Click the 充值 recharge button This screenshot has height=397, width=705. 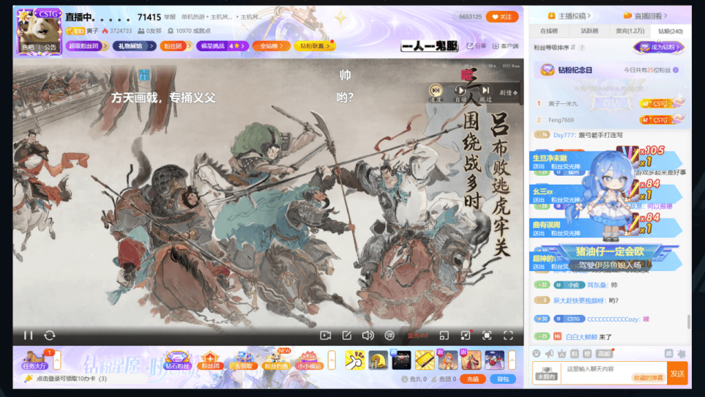472,379
